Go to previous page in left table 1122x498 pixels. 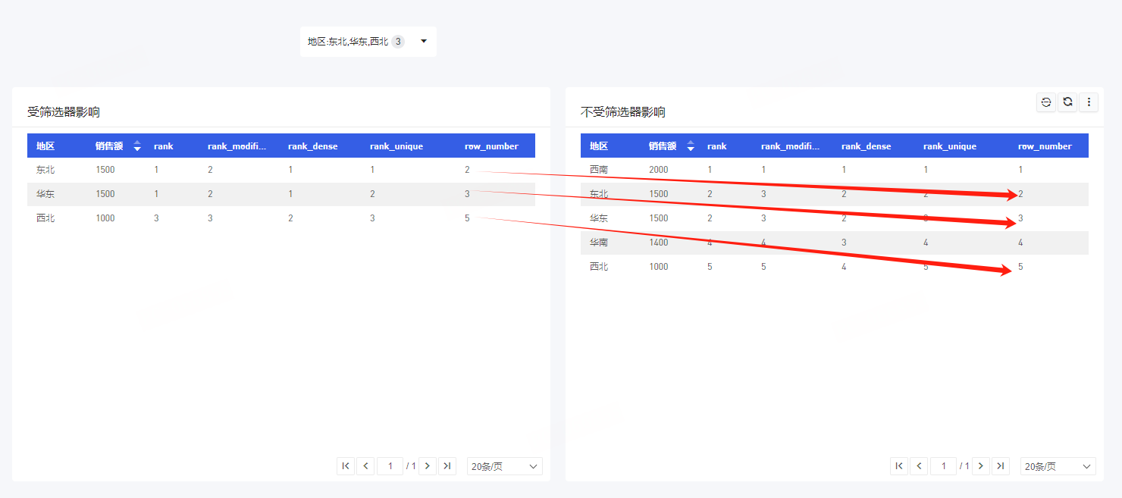tap(366, 466)
